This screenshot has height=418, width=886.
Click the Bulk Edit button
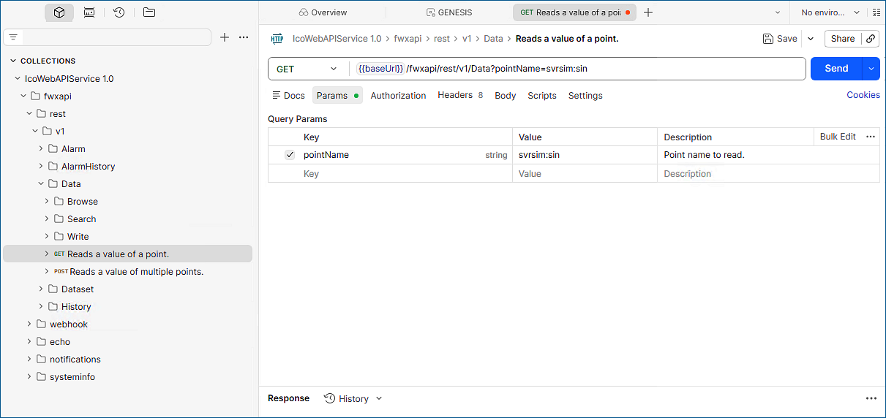pyautogui.click(x=838, y=137)
